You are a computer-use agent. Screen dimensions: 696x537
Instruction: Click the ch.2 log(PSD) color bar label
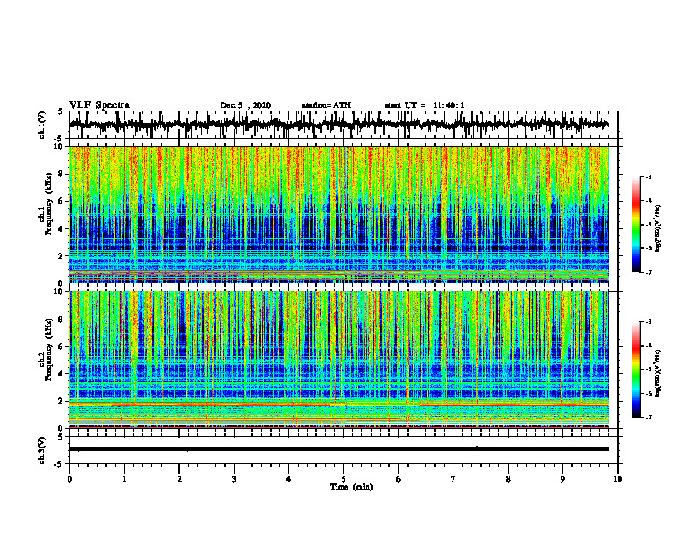coord(659,373)
